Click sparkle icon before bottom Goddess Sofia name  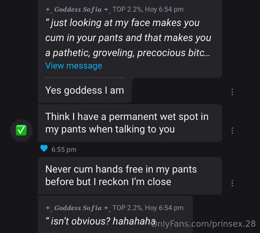[49, 208]
